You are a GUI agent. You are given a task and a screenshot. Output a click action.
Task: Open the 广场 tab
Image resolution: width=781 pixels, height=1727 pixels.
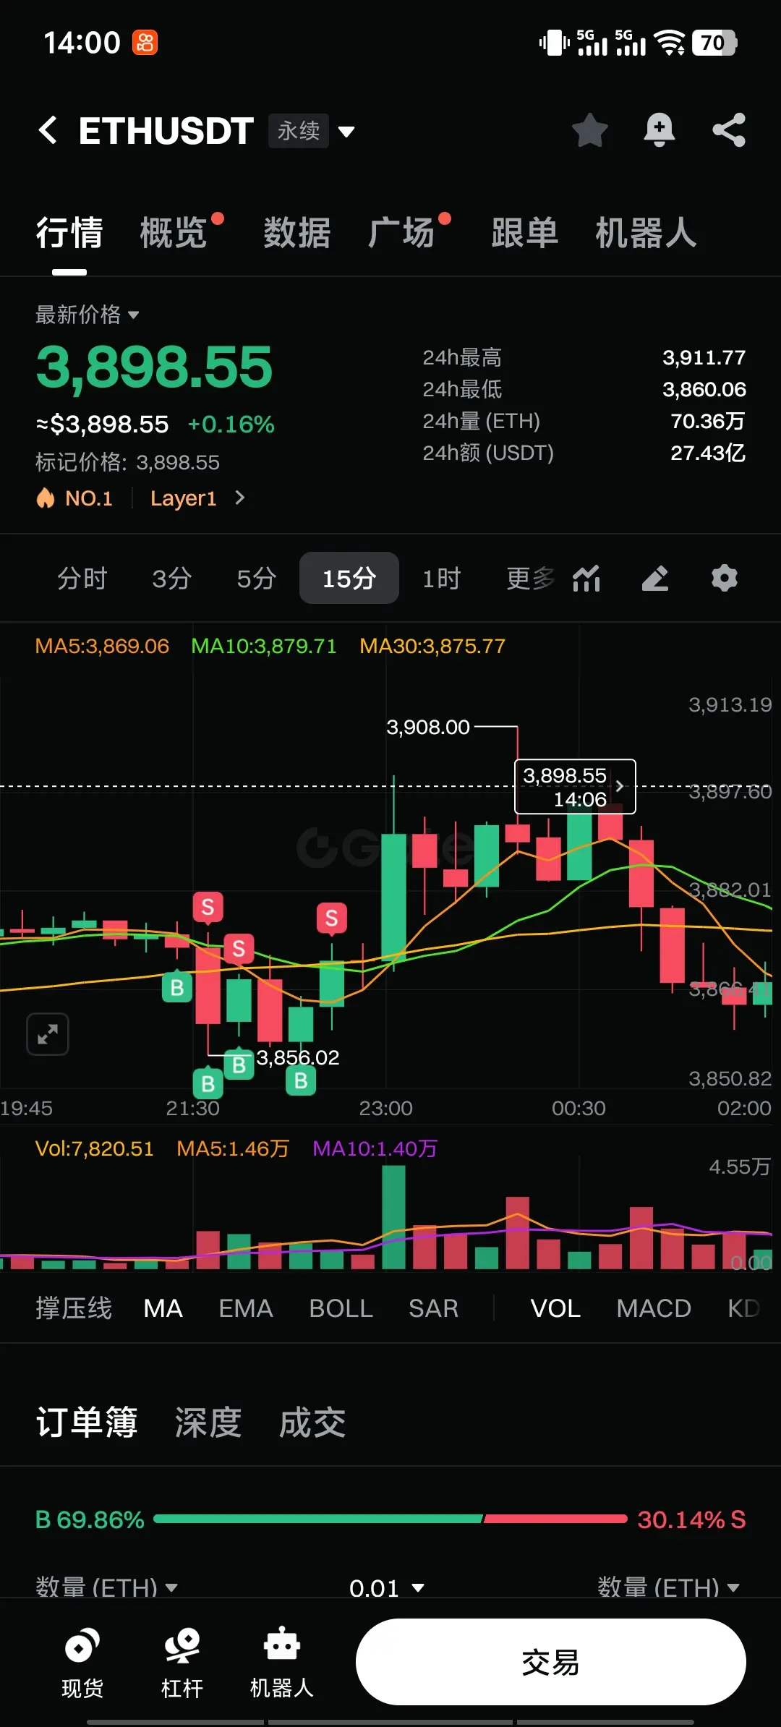tap(402, 233)
